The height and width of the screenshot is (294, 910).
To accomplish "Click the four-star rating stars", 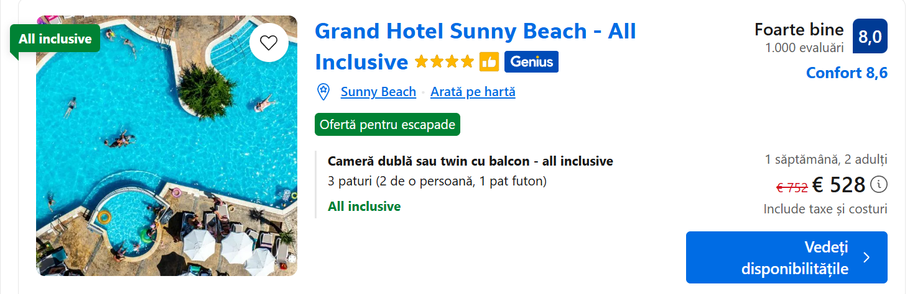I will (444, 62).
